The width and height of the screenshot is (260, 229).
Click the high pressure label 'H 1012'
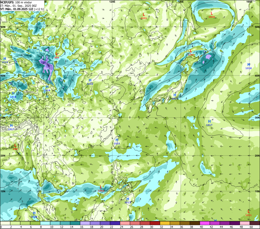[90, 82]
